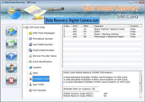Maximize the Data Doctor Recovery window
Screen dimensions: 145x102
(136, 2)
